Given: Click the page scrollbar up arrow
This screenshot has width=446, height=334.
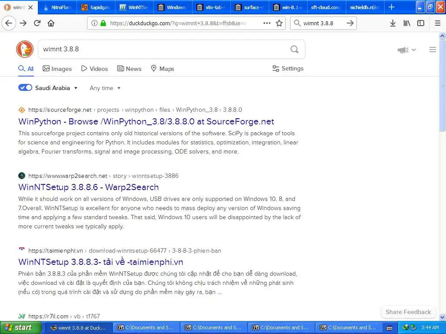Looking at the screenshot, I should coord(443,36).
